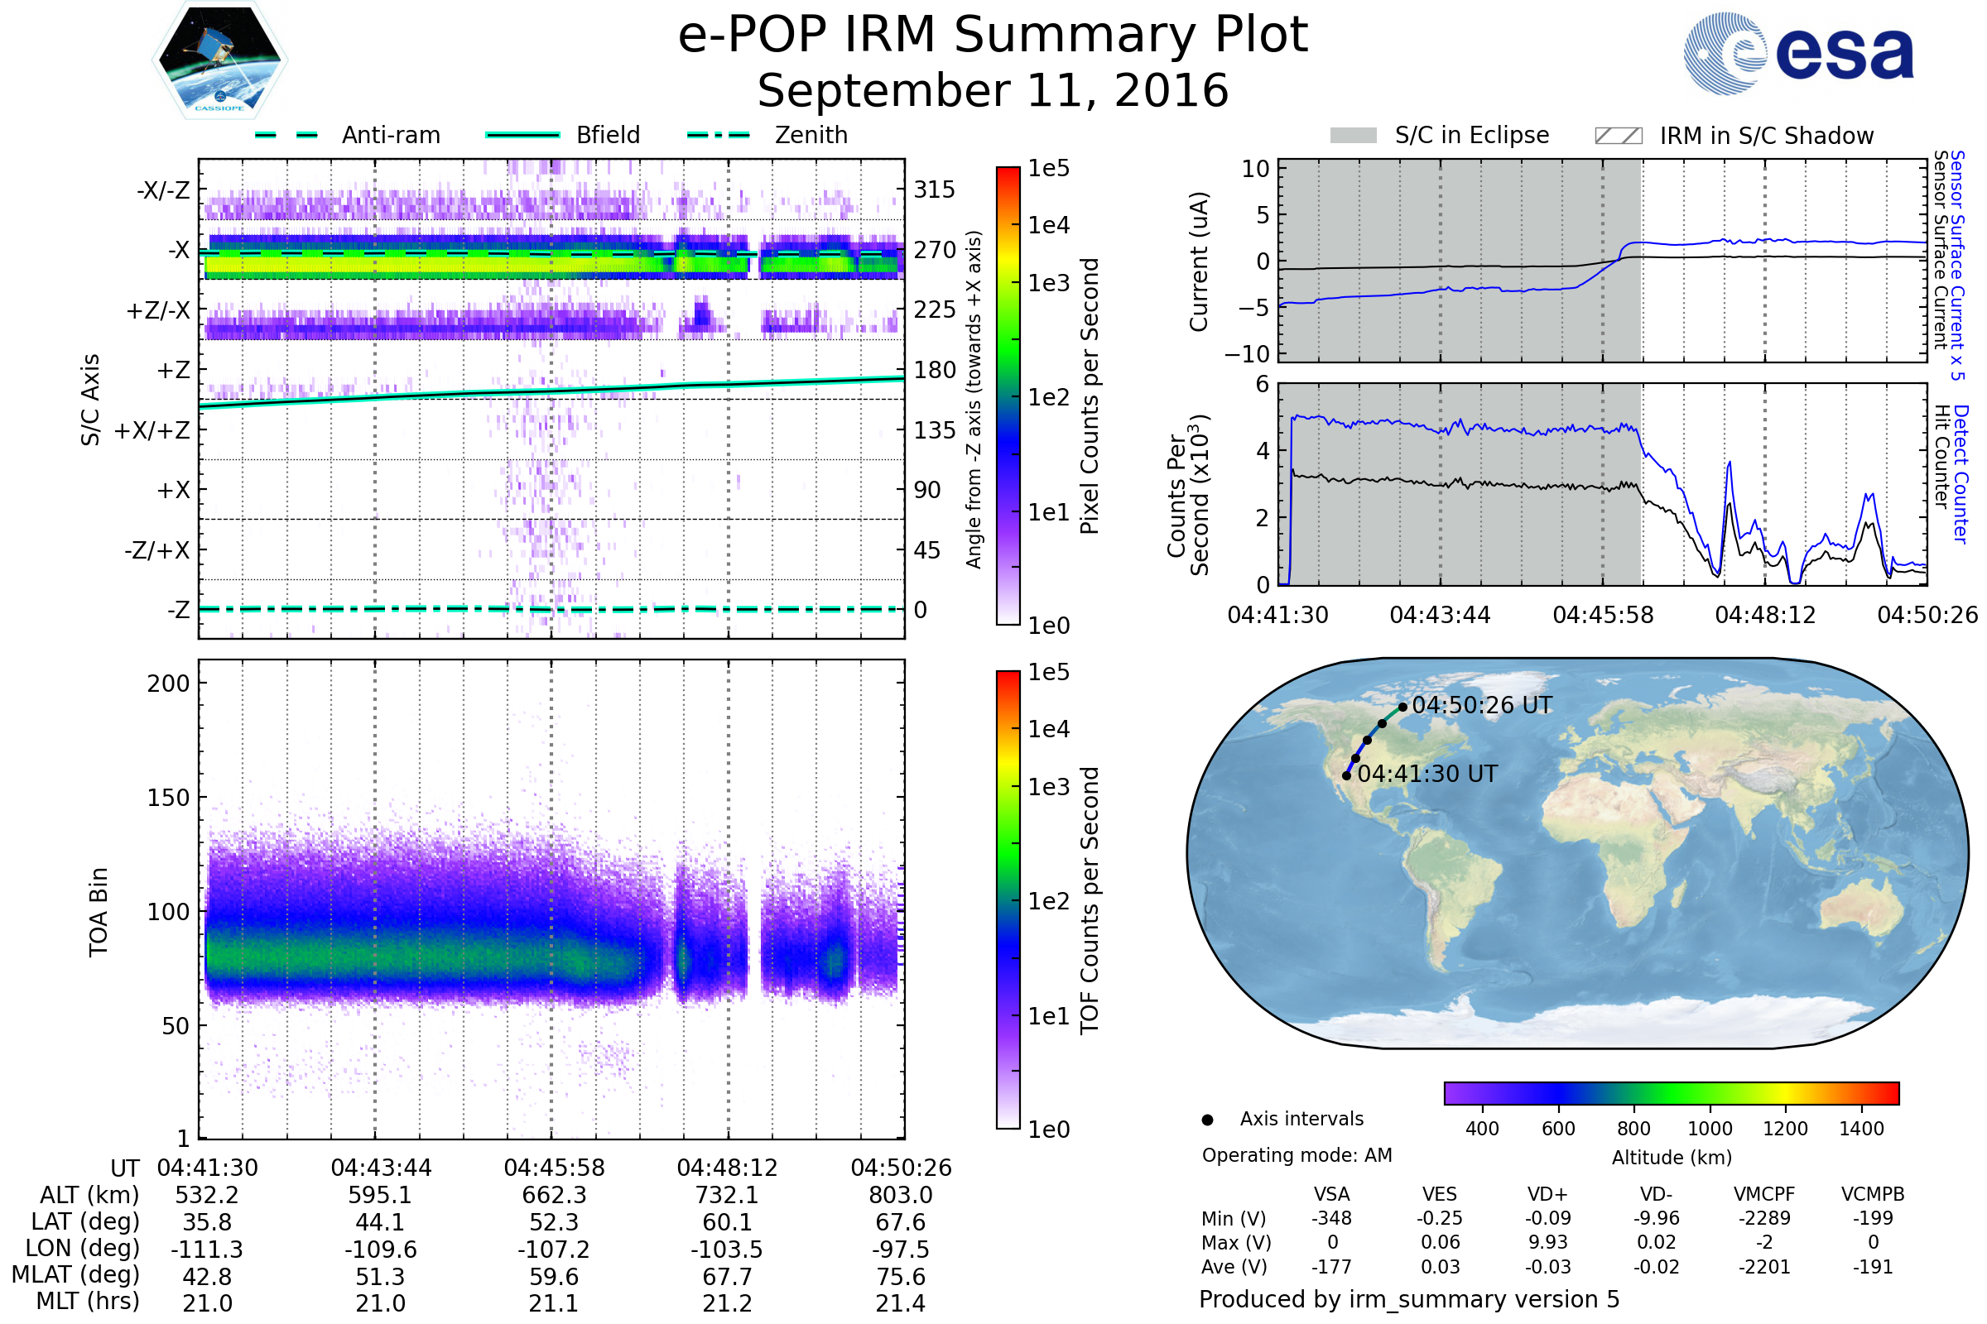Viewport: 1987px width, 1324px height.
Task: Click the 04:50:26 UT orbit endpoint on map
Action: (1403, 708)
